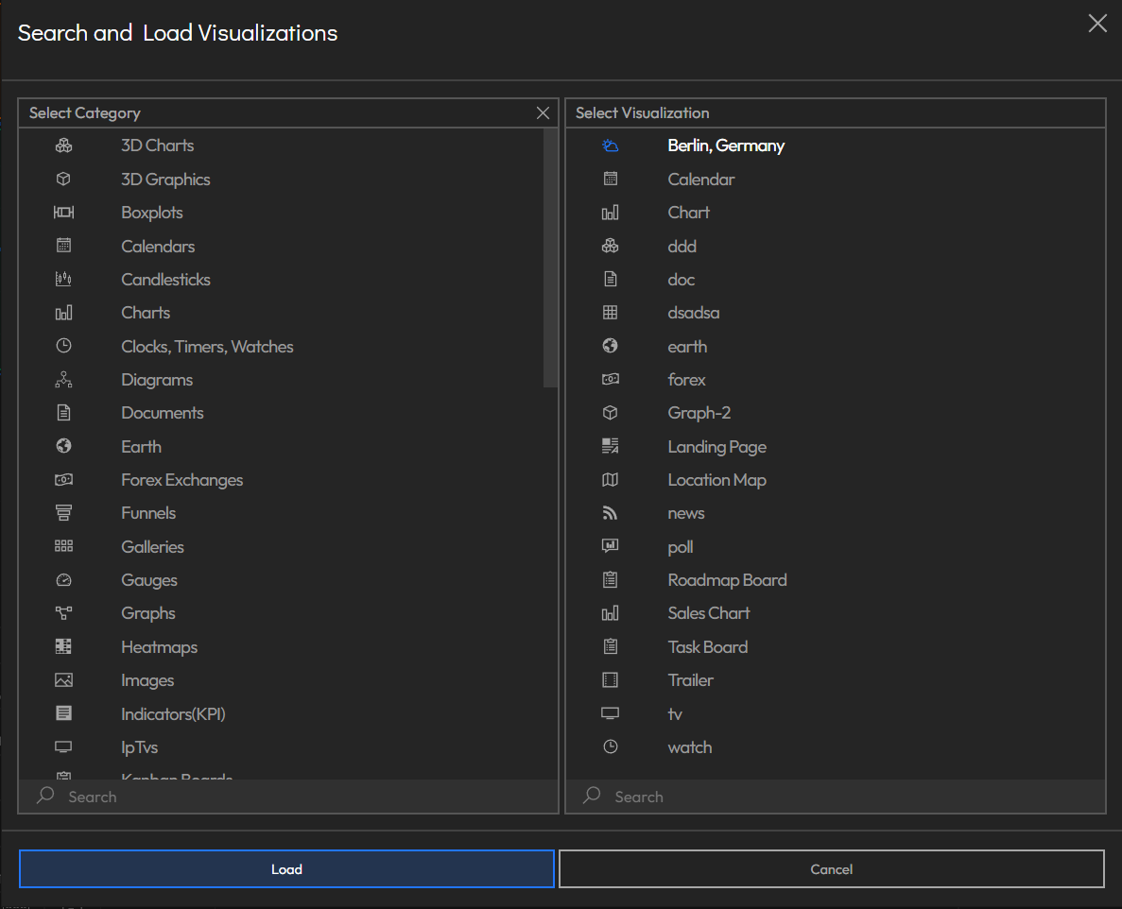Click the RSS icon beside news

[611, 512]
